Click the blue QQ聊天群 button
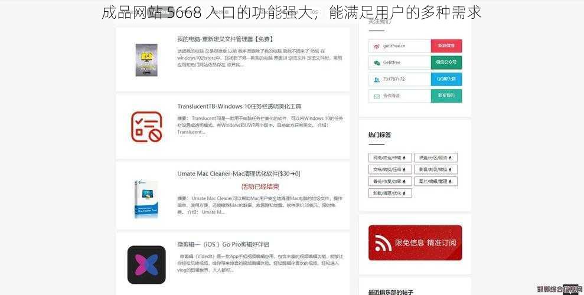The height and width of the screenshot is (295, 584). (x=446, y=79)
